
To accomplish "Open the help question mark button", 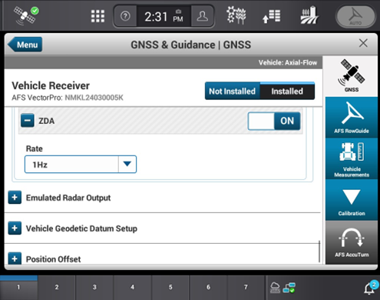I will point(125,16).
